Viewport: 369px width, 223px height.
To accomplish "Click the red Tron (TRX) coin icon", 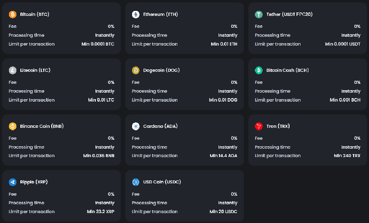I will (259, 126).
